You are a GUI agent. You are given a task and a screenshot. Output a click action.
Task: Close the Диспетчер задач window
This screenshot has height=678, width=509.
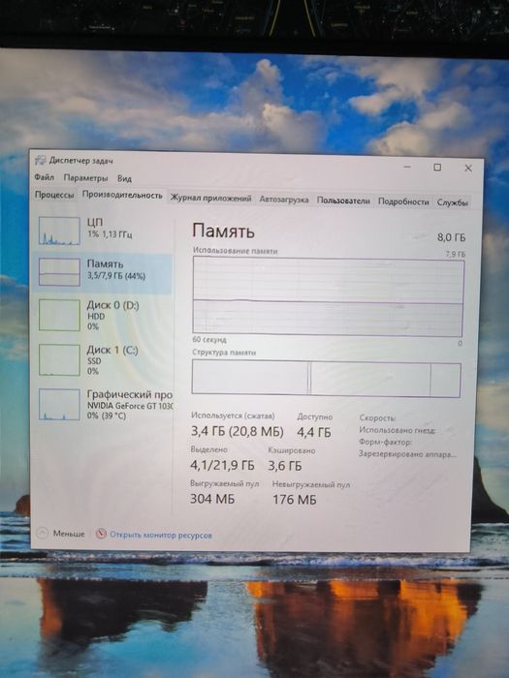click(468, 168)
